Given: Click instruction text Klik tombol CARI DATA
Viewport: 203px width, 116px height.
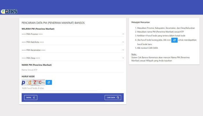Looking at the screenshot, I should [147, 48].
